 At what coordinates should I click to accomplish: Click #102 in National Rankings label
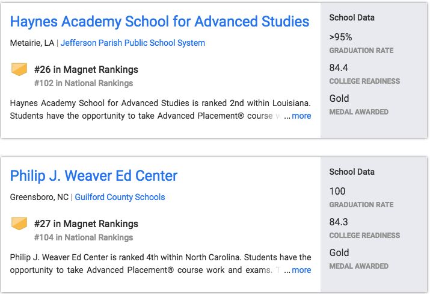[84, 83]
